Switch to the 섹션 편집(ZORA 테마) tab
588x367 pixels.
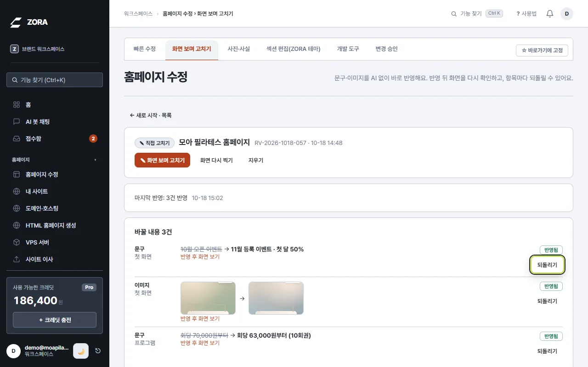tap(294, 49)
